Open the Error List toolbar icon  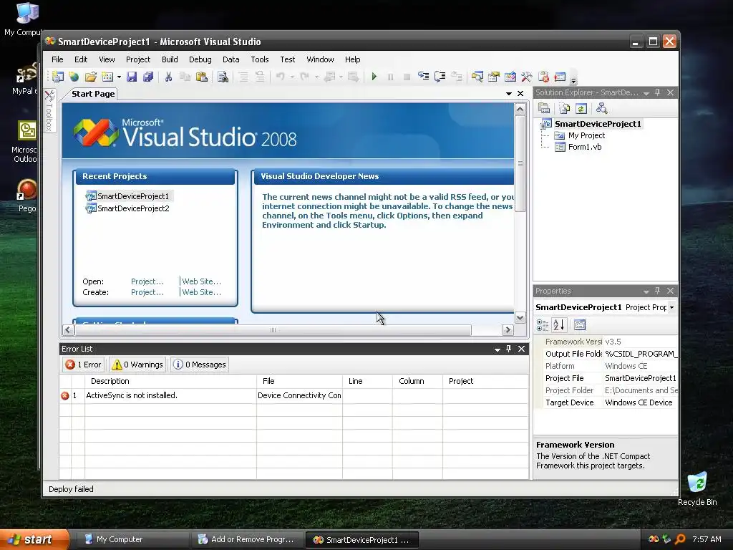pyautogui.click(x=543, y=77)
